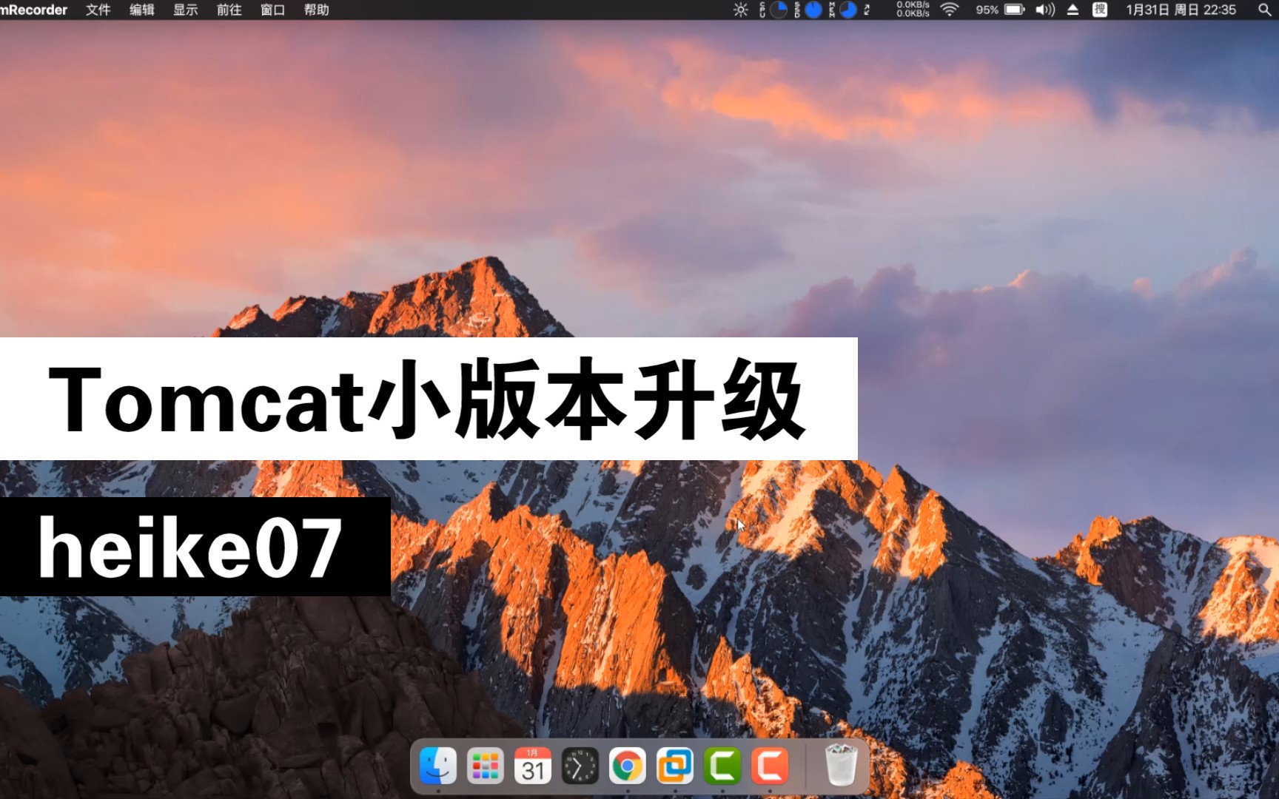Open VMware Fusion from the Dock
1279x799 pixels.
(675, 766)
